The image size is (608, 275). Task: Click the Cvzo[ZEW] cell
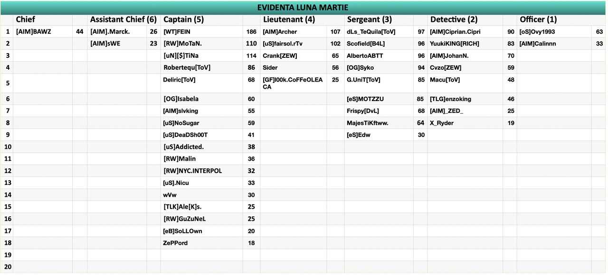tap(465, 67)
